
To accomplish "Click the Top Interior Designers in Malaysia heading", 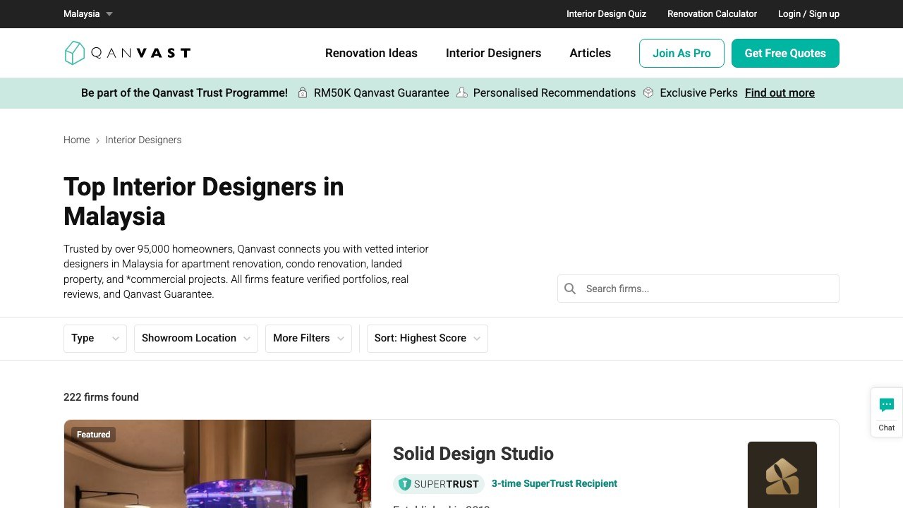I will click(x=204, y=201).
